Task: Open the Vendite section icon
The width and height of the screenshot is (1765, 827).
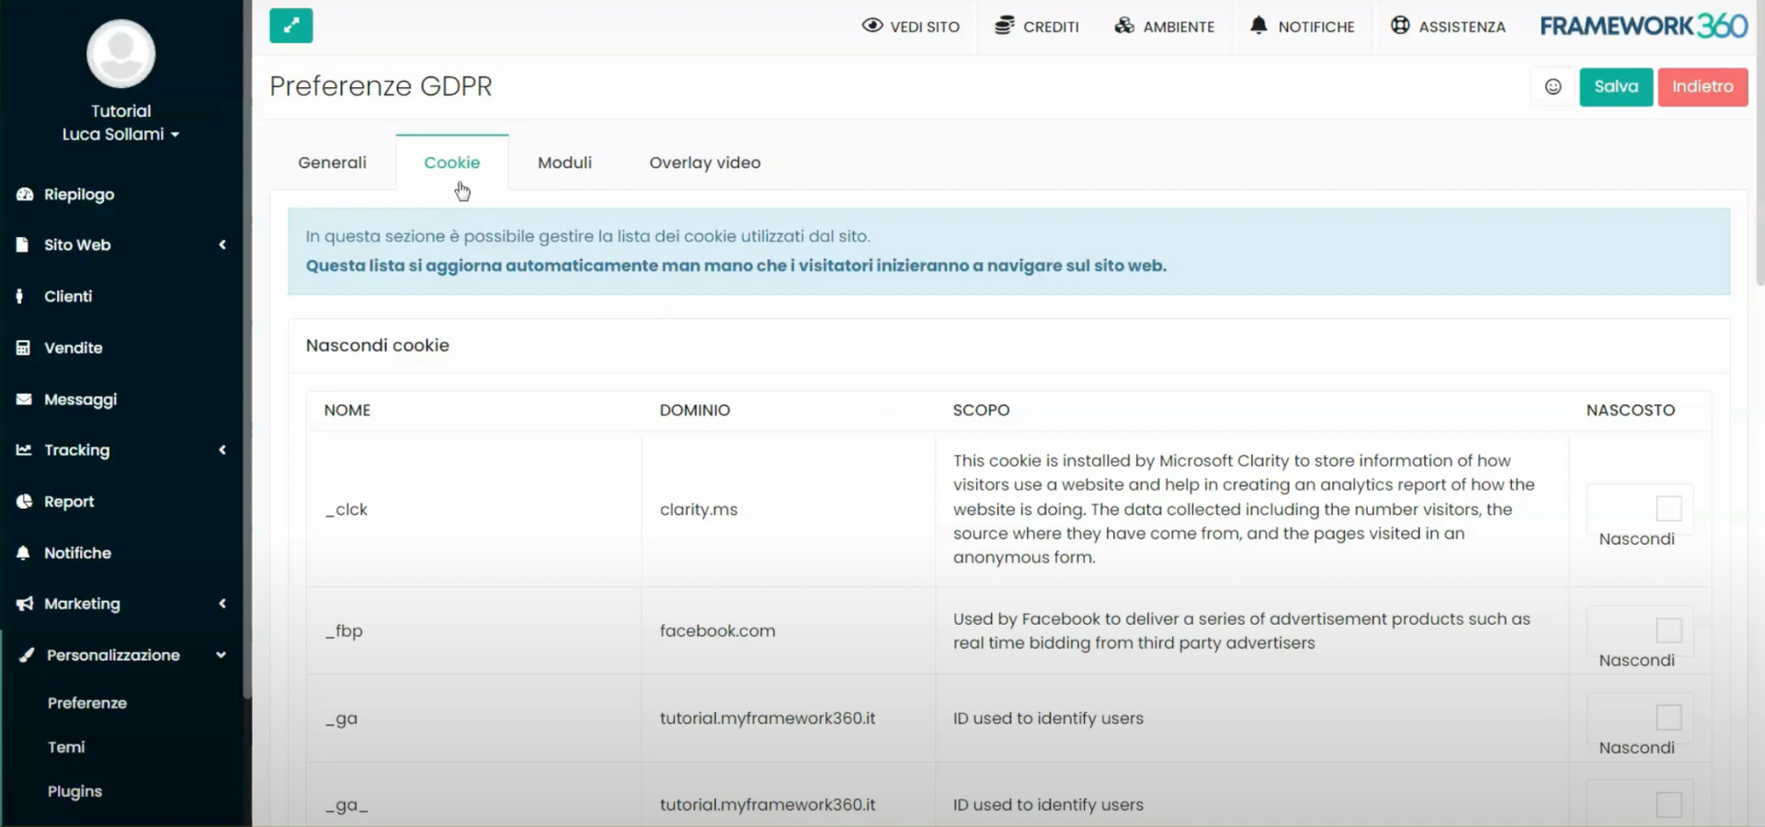Action: (x=22, y=347)
